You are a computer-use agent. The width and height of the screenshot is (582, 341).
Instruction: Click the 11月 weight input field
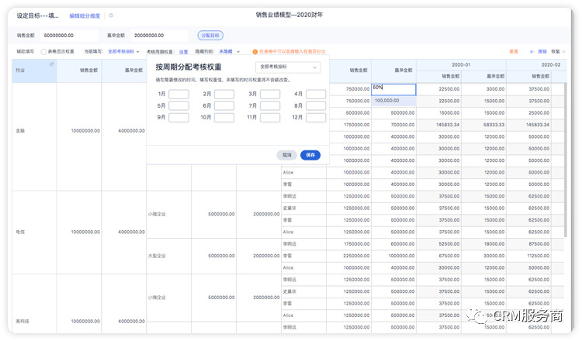(270, 118)
